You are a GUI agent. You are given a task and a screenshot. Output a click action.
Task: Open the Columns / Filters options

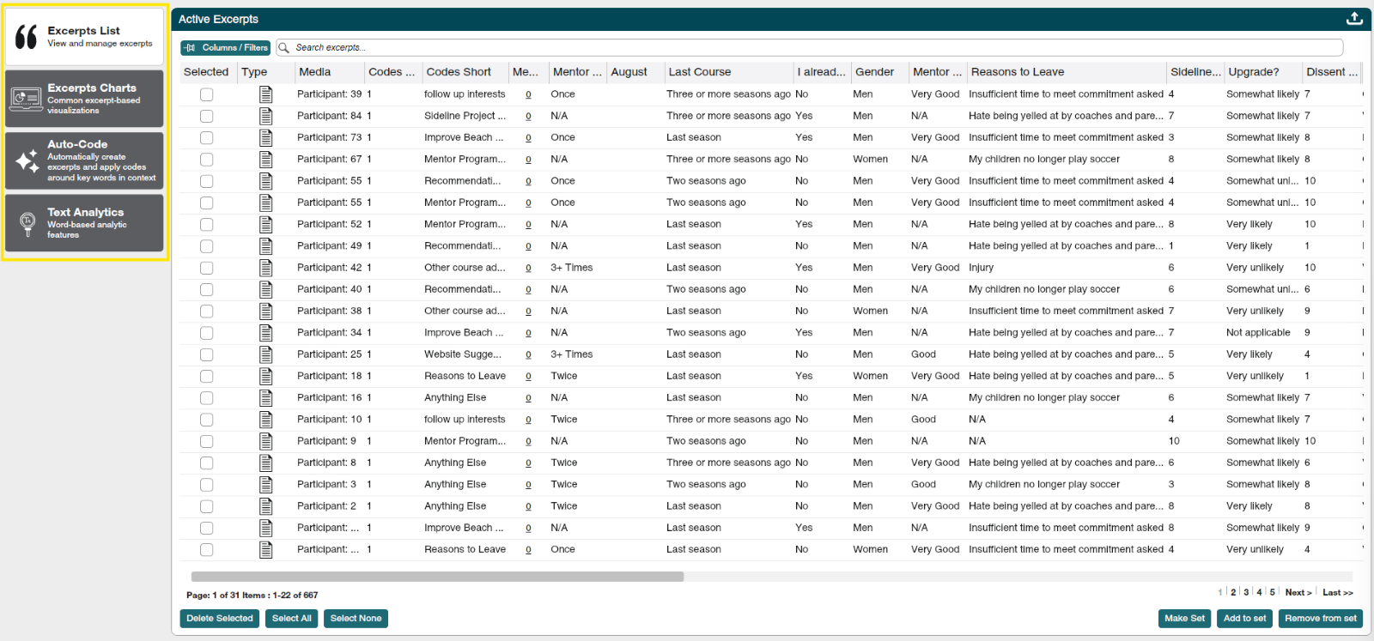226,48
